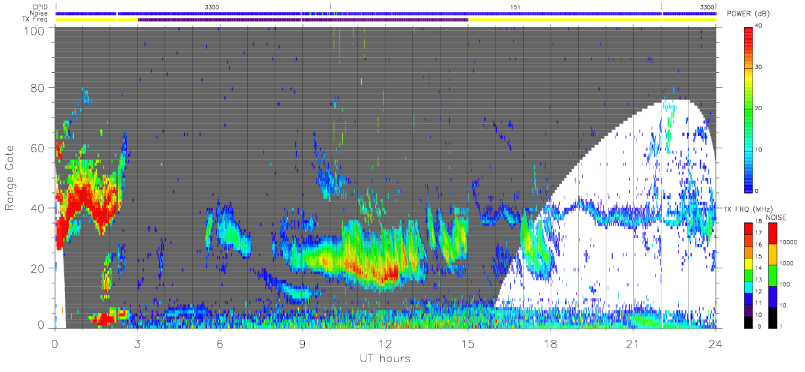Select the 3300 CPID label above 24 UT
The width and height of the screenshot is (805, 372).
pos(707,7)
